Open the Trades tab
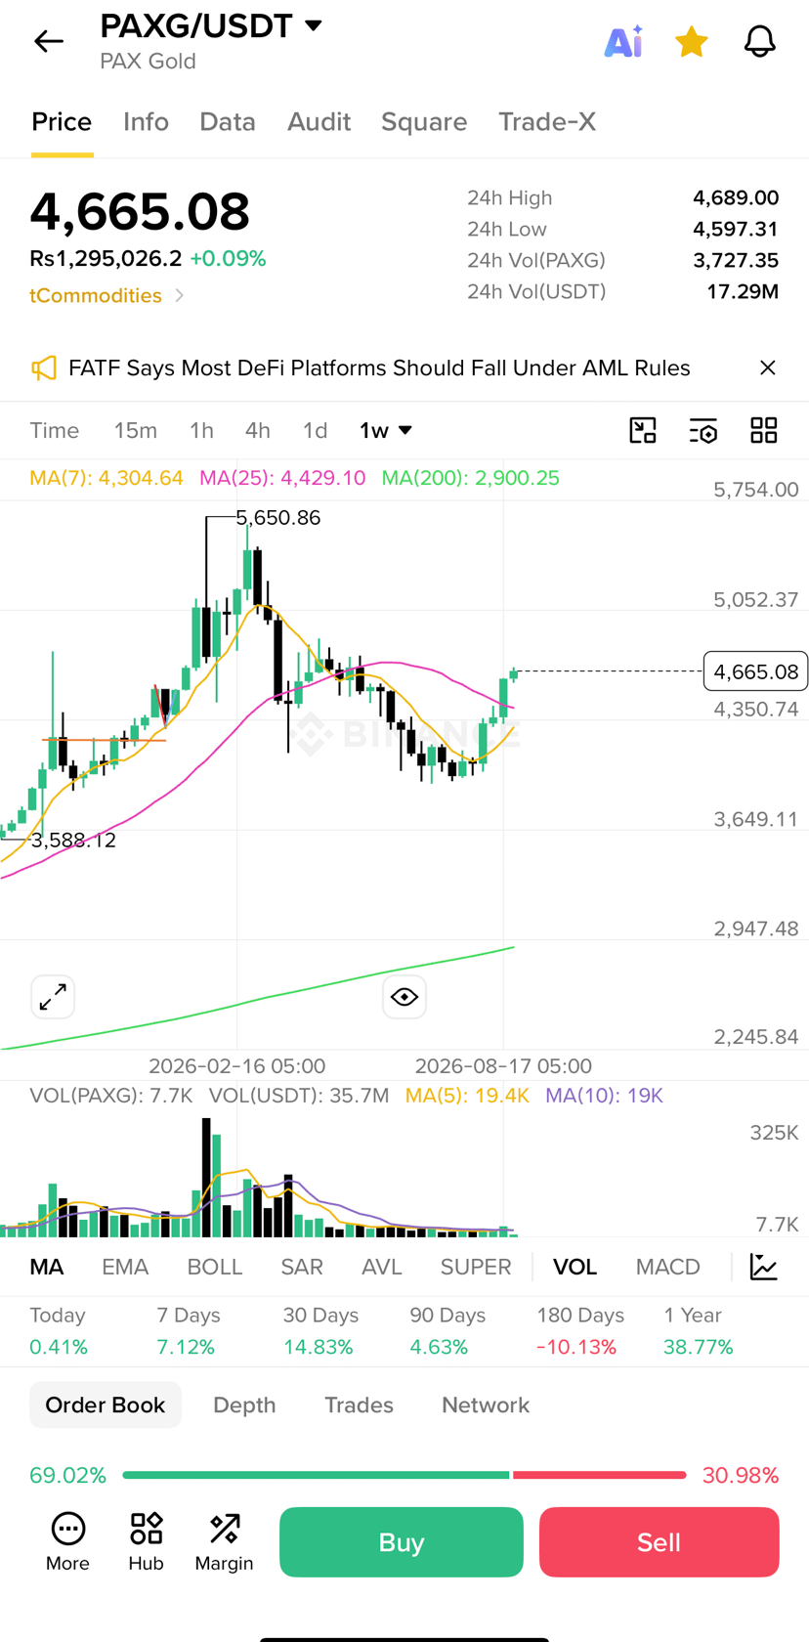 tap(359, 1404)
